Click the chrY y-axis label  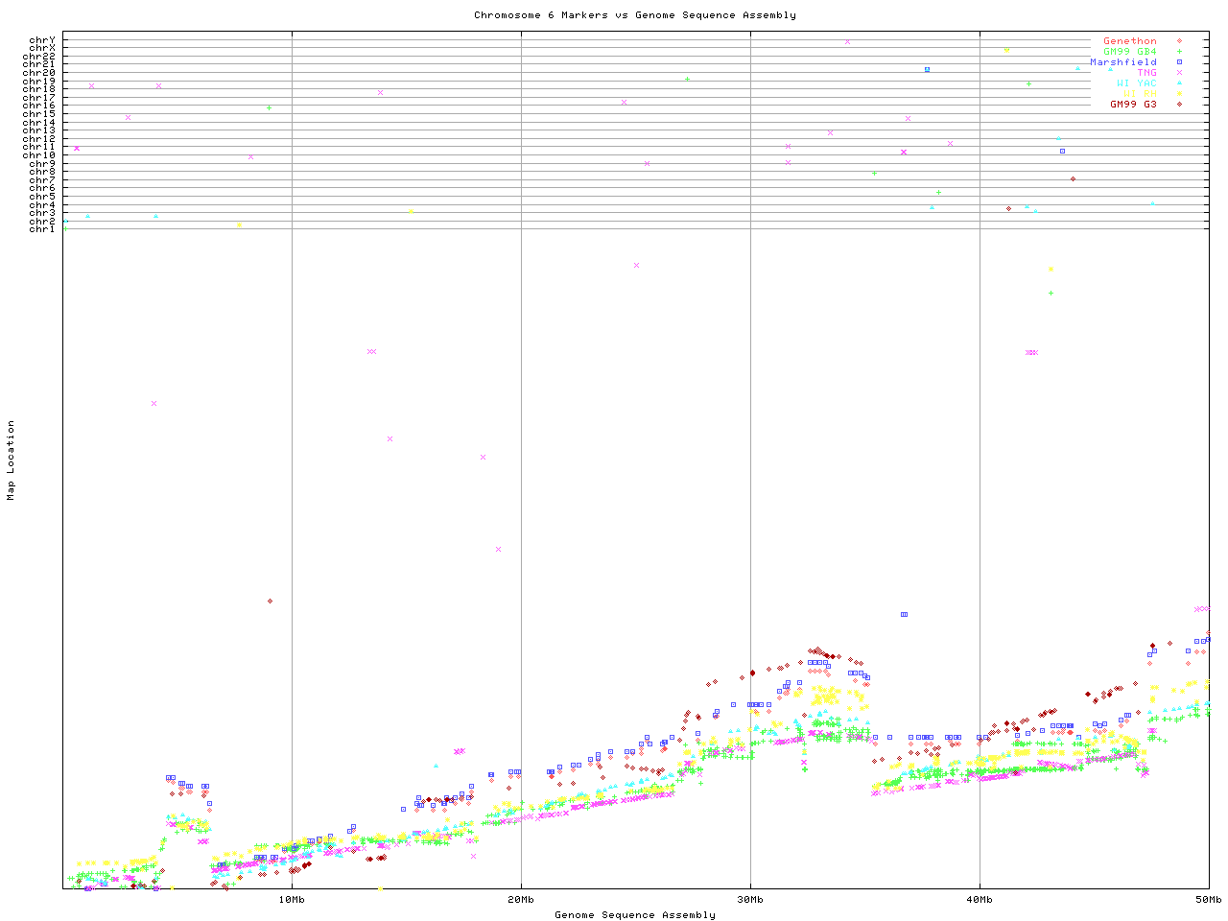click(42, 40)
